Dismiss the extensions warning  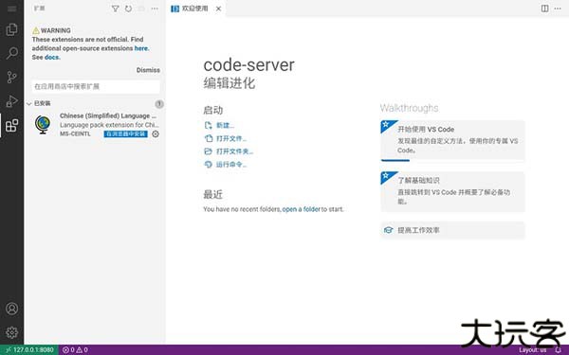click(x=148, y=70)
